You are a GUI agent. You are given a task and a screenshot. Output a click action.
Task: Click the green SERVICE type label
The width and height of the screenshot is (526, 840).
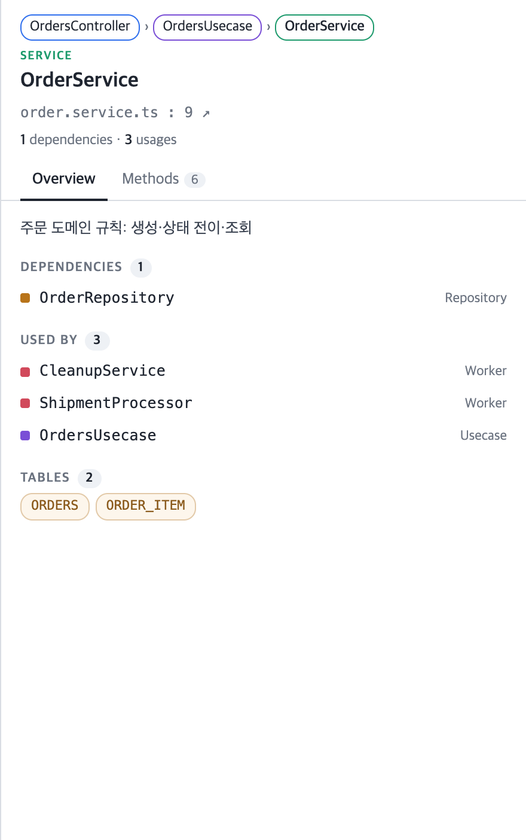[46, 55]
